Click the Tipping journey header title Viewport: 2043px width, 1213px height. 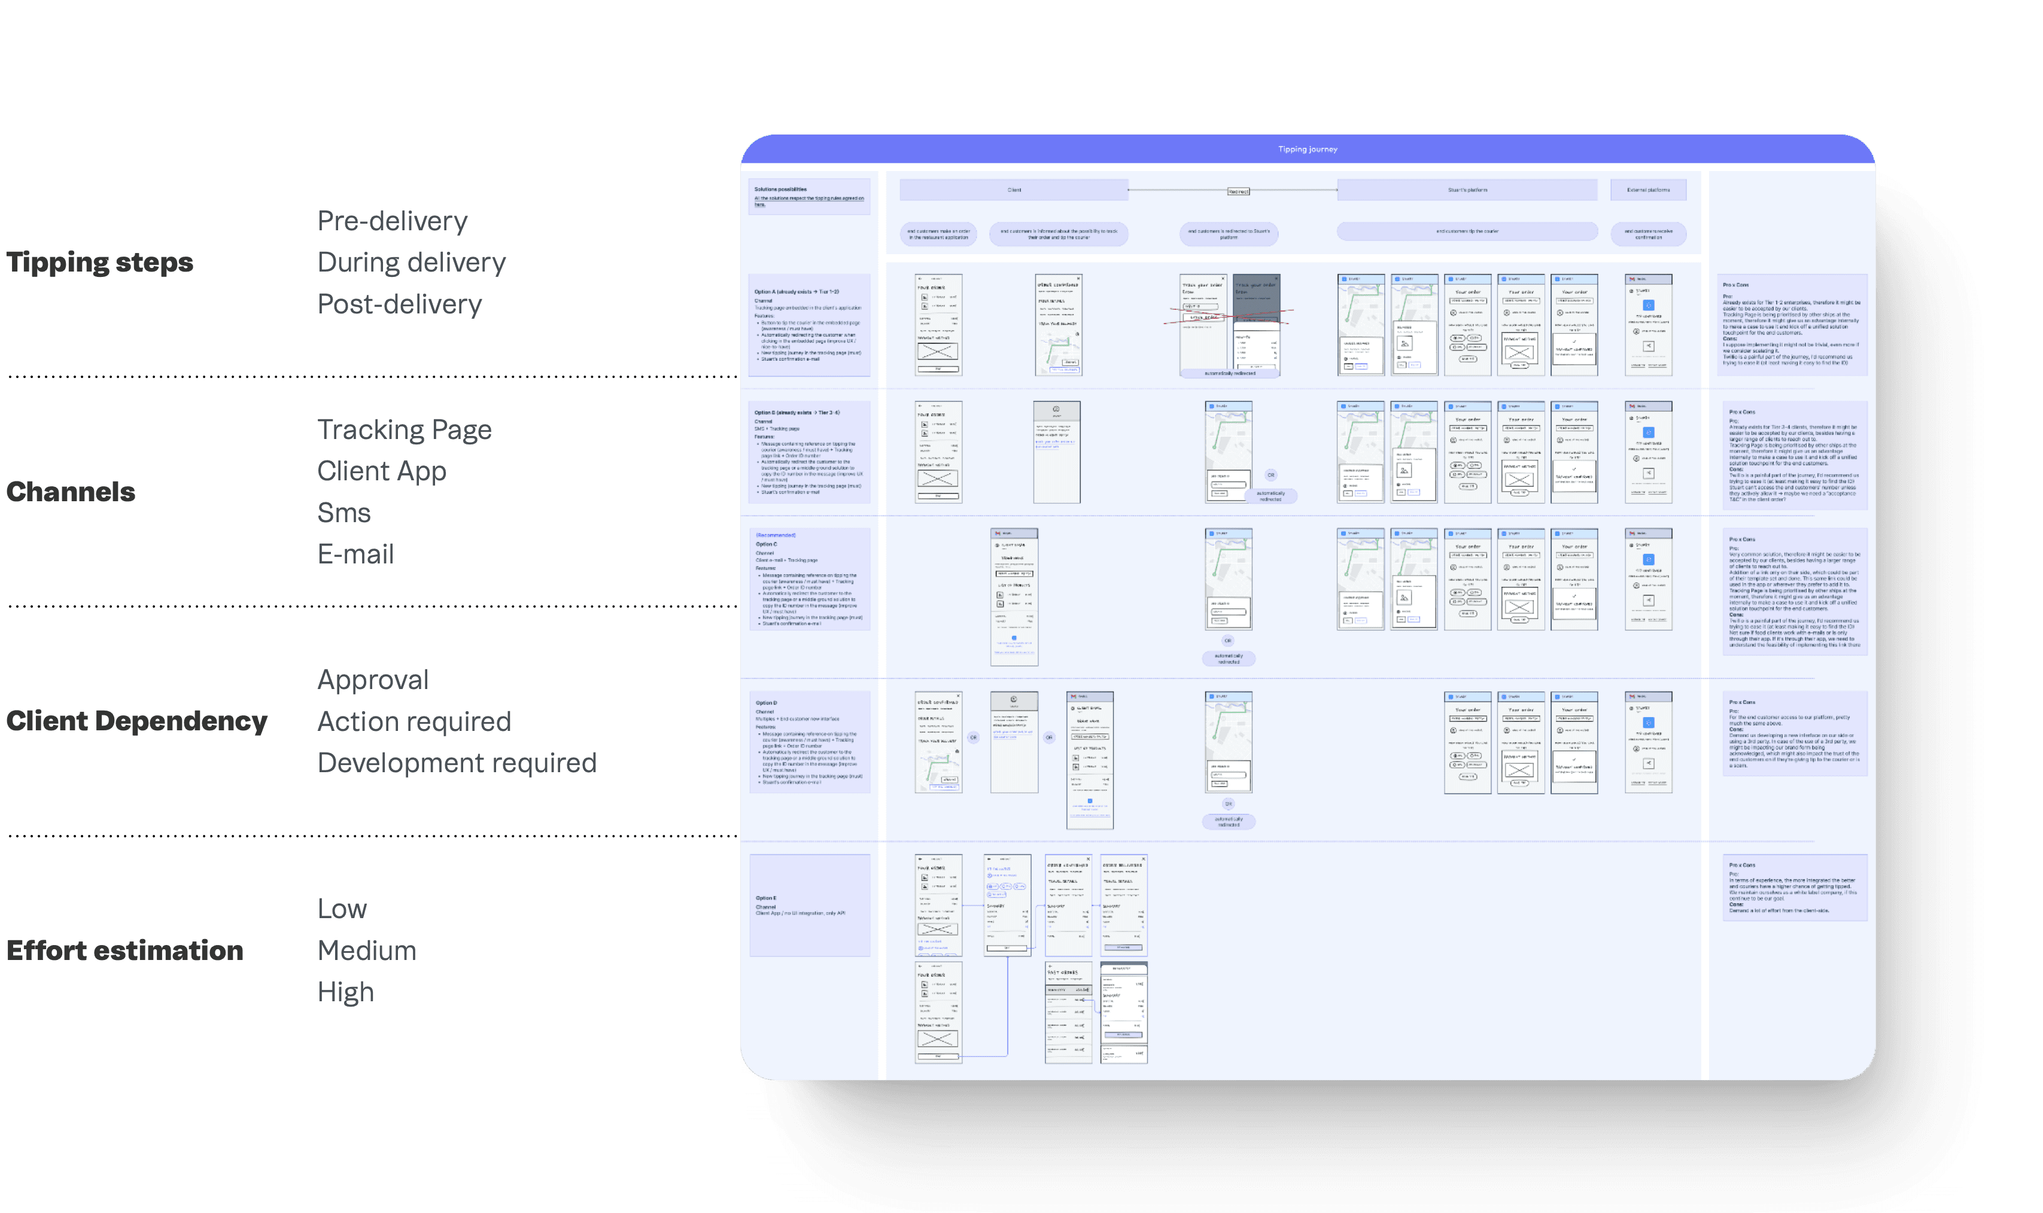tap(1307, 150)
